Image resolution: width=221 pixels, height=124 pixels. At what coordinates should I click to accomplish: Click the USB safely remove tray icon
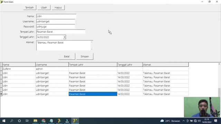(x=188, y=121)
